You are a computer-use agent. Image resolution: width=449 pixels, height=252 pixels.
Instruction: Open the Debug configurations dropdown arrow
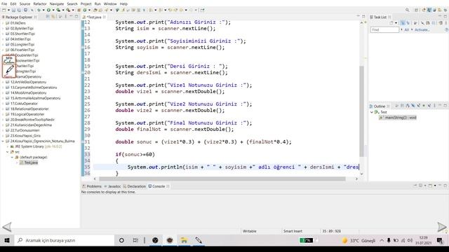pyautogui.click(x=43, y=10)
